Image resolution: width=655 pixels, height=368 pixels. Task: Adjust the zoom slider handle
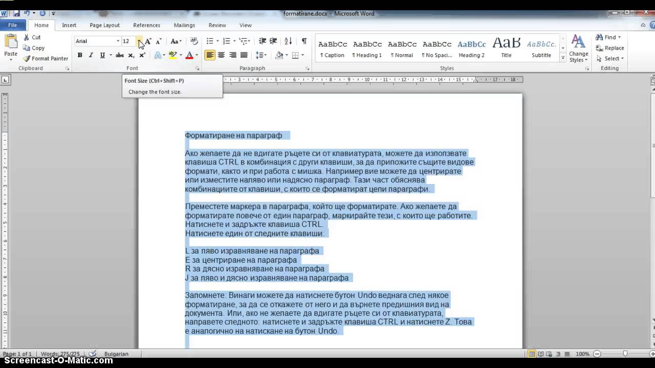[625, 354]
